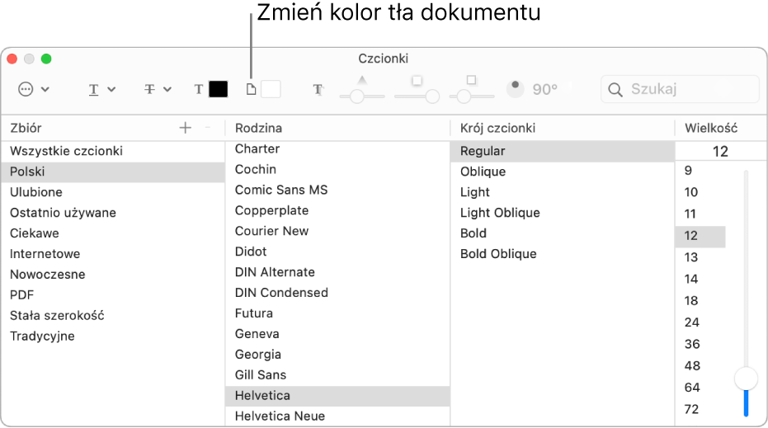Click the shadow blur slider knob
This screenshot has height=428, width=768.
432,96
